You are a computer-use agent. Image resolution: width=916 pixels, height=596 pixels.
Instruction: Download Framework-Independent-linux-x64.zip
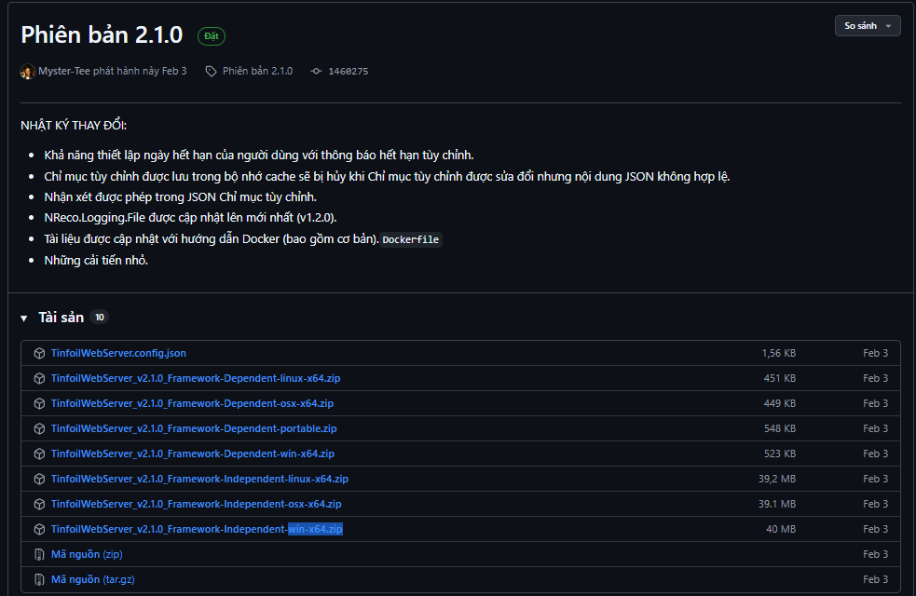[199, 480]
